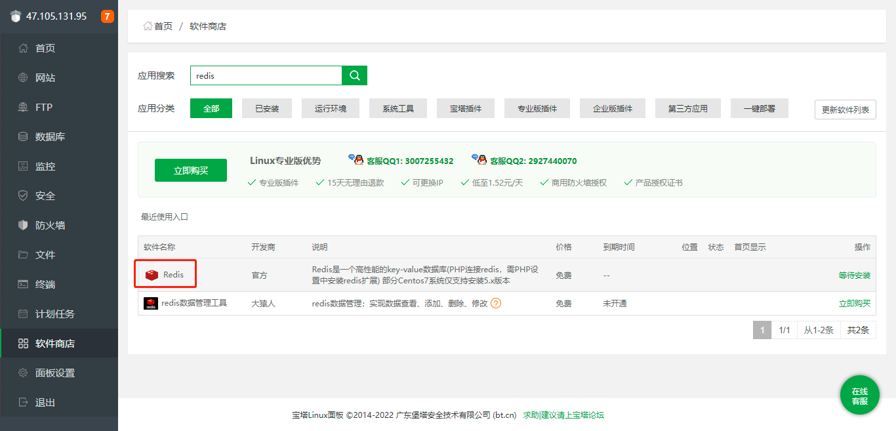Click the 求助|建议请上宝塔论坛 footer link
Screen dimensions: 896x431
(563, 415)
